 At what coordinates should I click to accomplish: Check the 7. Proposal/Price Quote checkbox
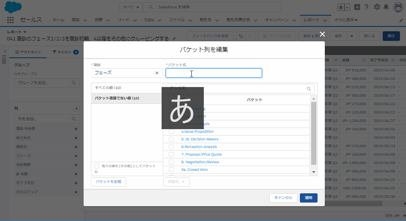[171, 154]
